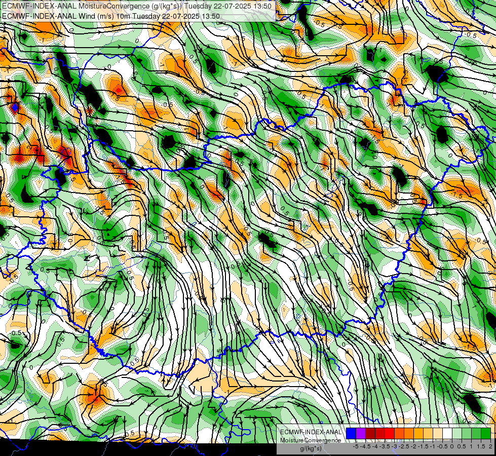496x456 pixels.
Task: Click the '2' tick value ending the legend scale
Action: click(490, 446)
